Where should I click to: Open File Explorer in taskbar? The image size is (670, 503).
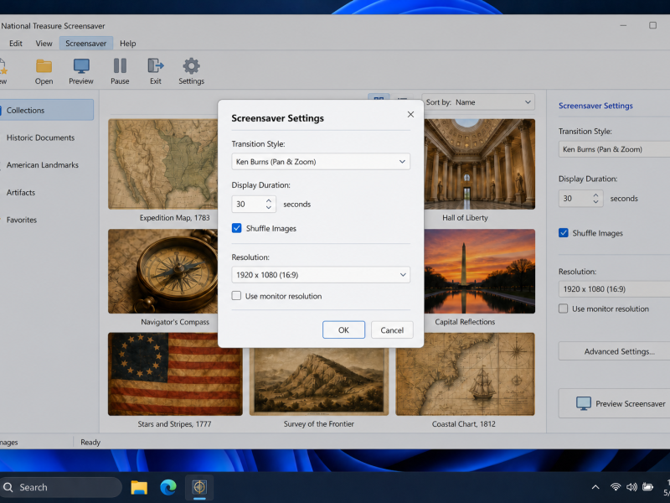click(139, 487)
